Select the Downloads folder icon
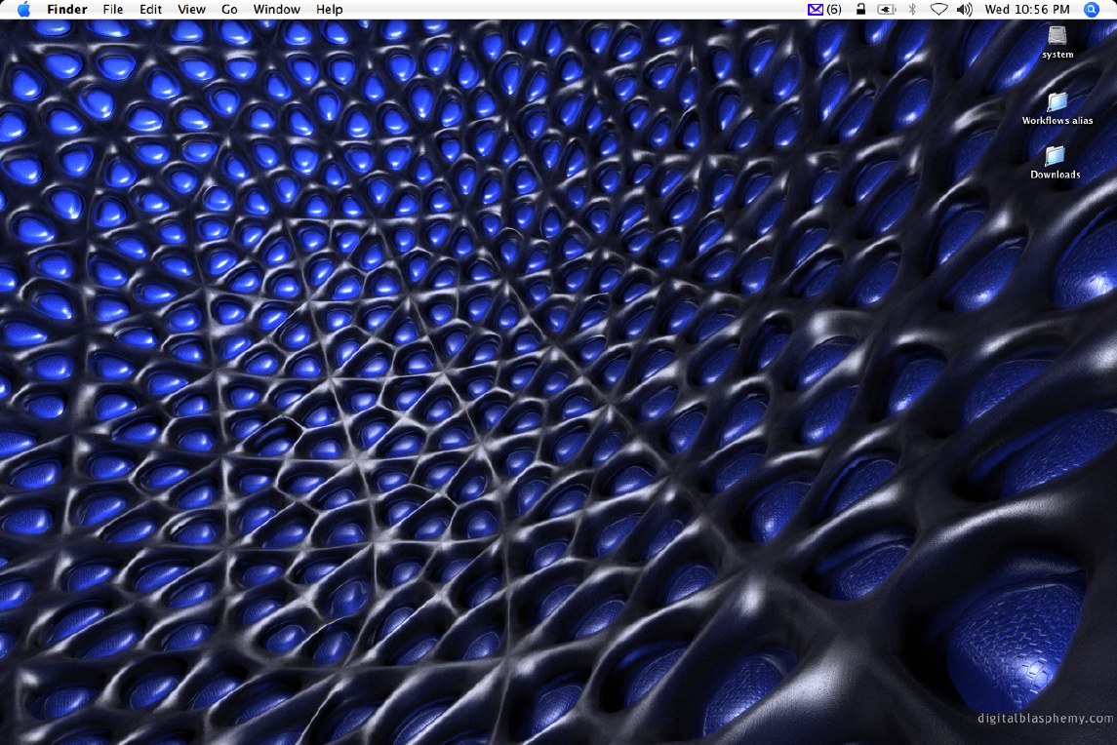 [x=1055, y=155]
